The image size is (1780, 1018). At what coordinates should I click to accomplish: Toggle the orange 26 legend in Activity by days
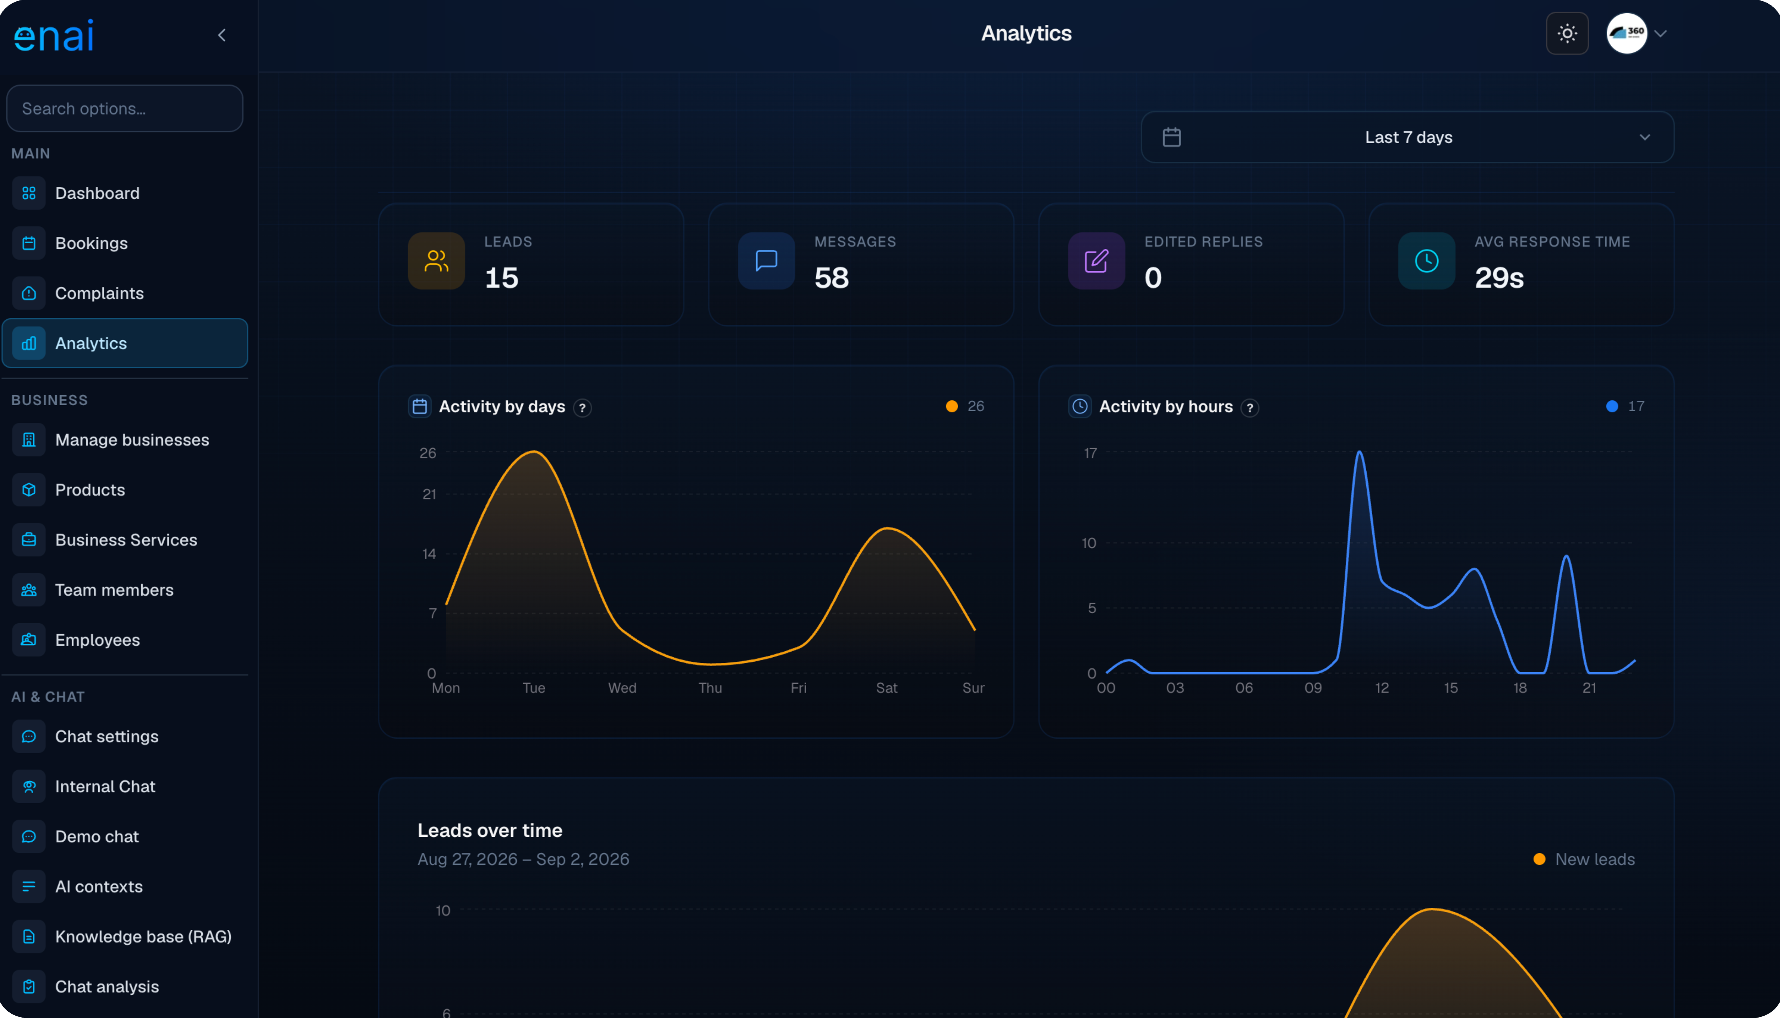965,406
